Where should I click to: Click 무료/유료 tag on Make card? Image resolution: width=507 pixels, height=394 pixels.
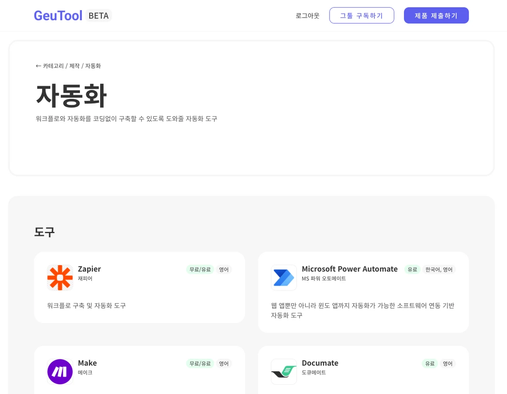pyautogui.click(x=200, y=364)
